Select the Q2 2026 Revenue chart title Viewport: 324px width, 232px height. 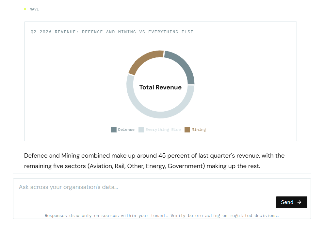click(x=112, y=32)
